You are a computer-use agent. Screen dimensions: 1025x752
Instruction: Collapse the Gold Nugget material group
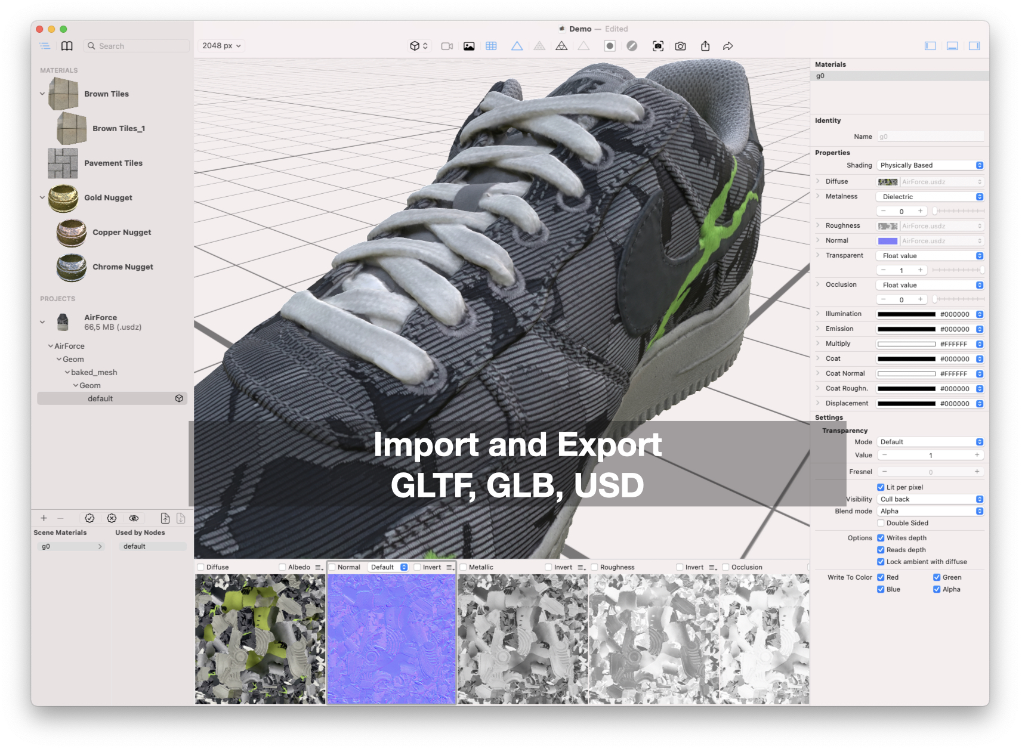pyautogui.click(x=42, y=197)
